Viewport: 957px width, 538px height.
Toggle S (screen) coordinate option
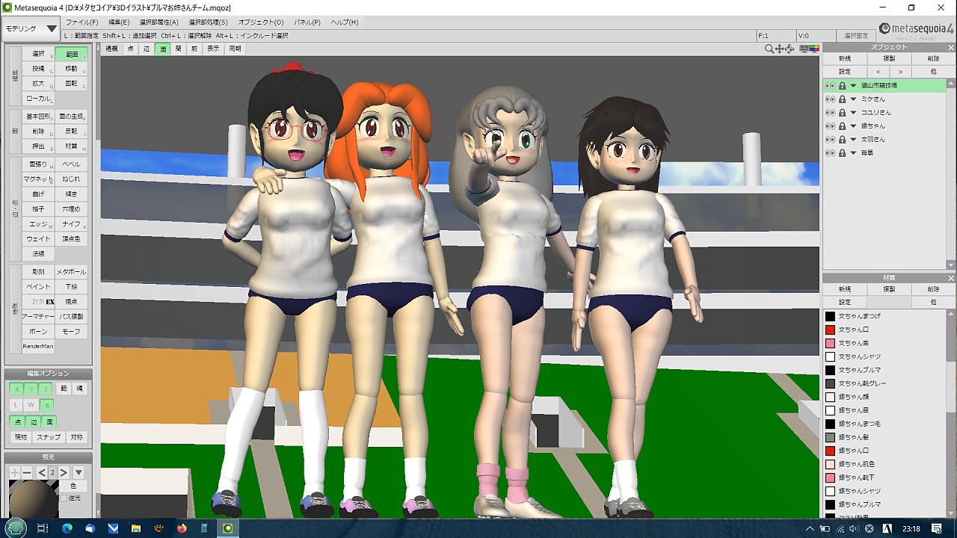[46, 405]
